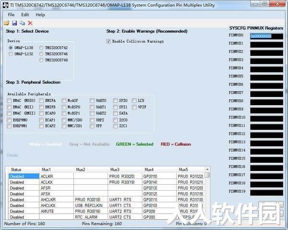The image size is (288, 230).
Task: Click the Status column header
Action: click(x=24, y=169)
